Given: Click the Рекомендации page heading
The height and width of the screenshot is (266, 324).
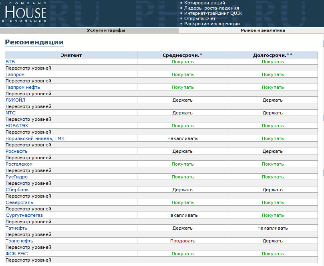Looking at the screenshot, I should tap(34, 42).
